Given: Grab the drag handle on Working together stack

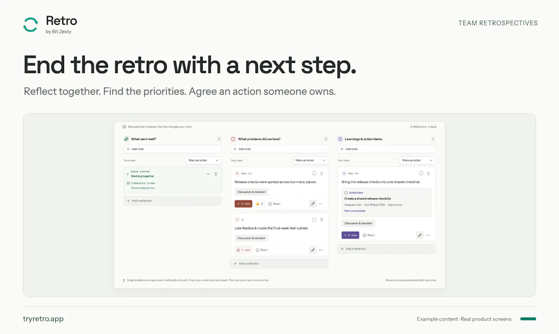Looking at the screenshot, I should [x=216, y=174].
